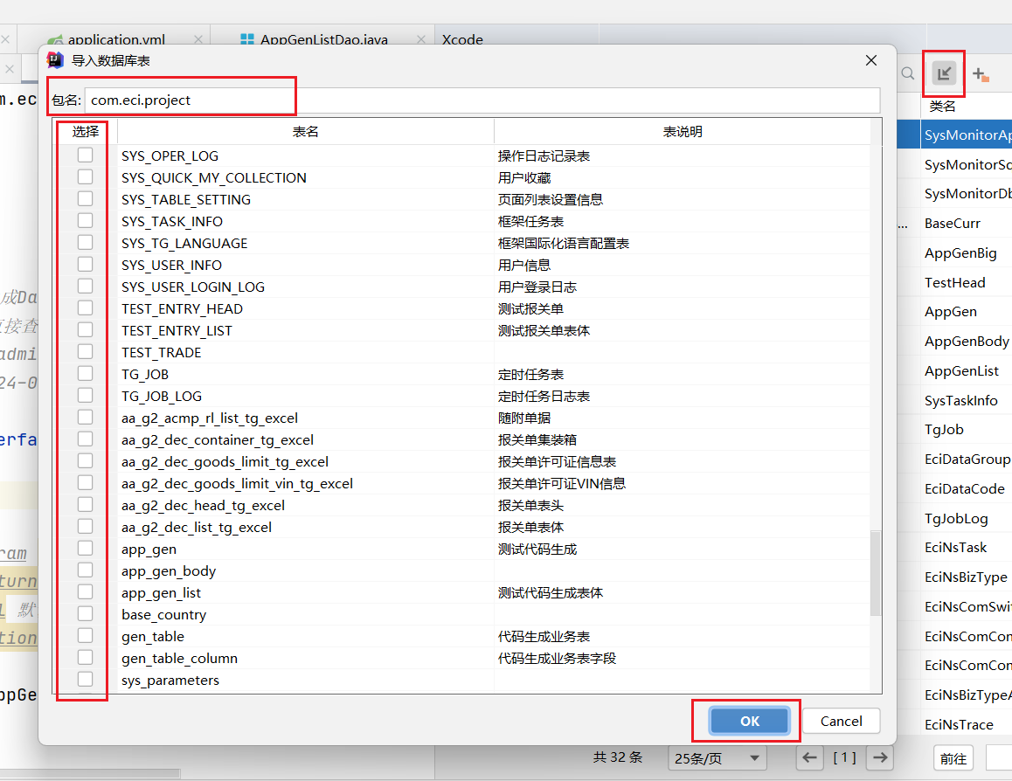Click the search magnifier icon
This screenshot has width=1012, height=781.
(x=908, y=73)
